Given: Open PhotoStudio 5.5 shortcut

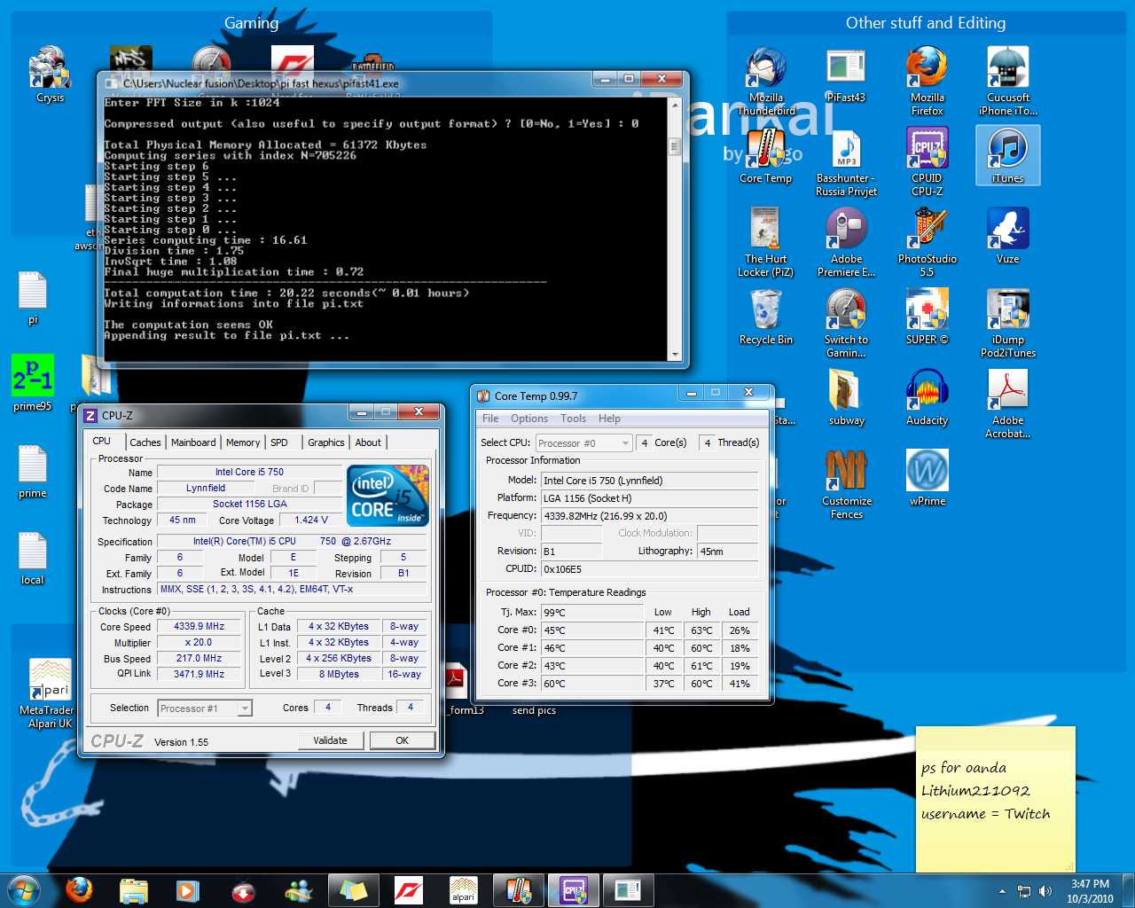Looking at the screenshot, I should (928, 243).
